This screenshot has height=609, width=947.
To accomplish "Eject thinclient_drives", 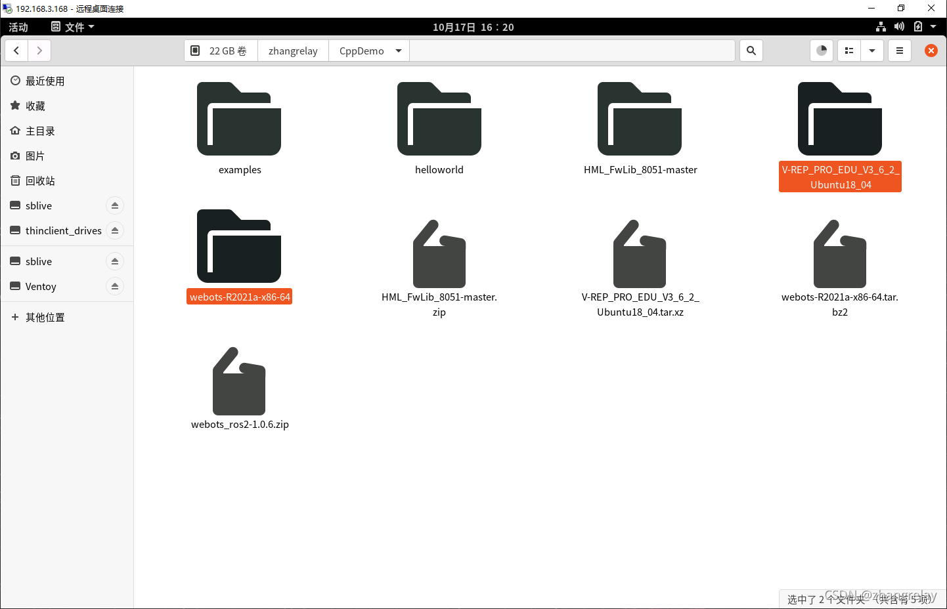I will click(115, 230).
